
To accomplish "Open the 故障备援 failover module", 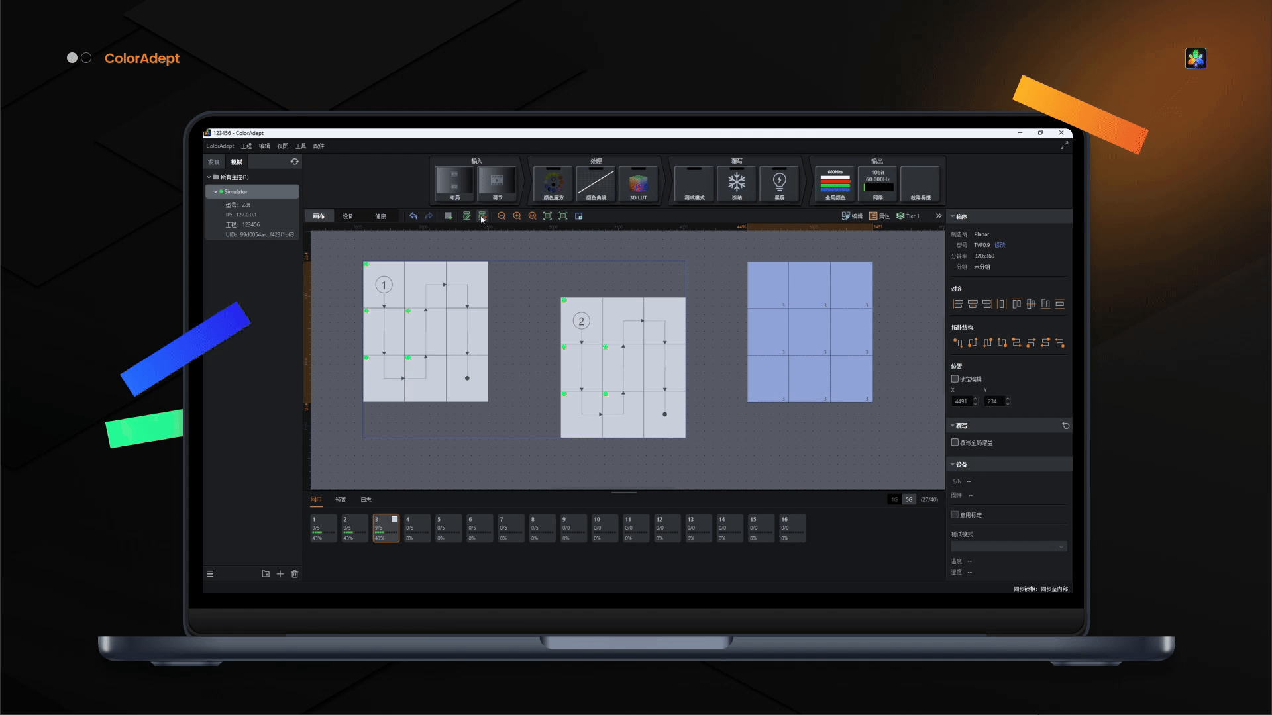I will coord(920,183).
